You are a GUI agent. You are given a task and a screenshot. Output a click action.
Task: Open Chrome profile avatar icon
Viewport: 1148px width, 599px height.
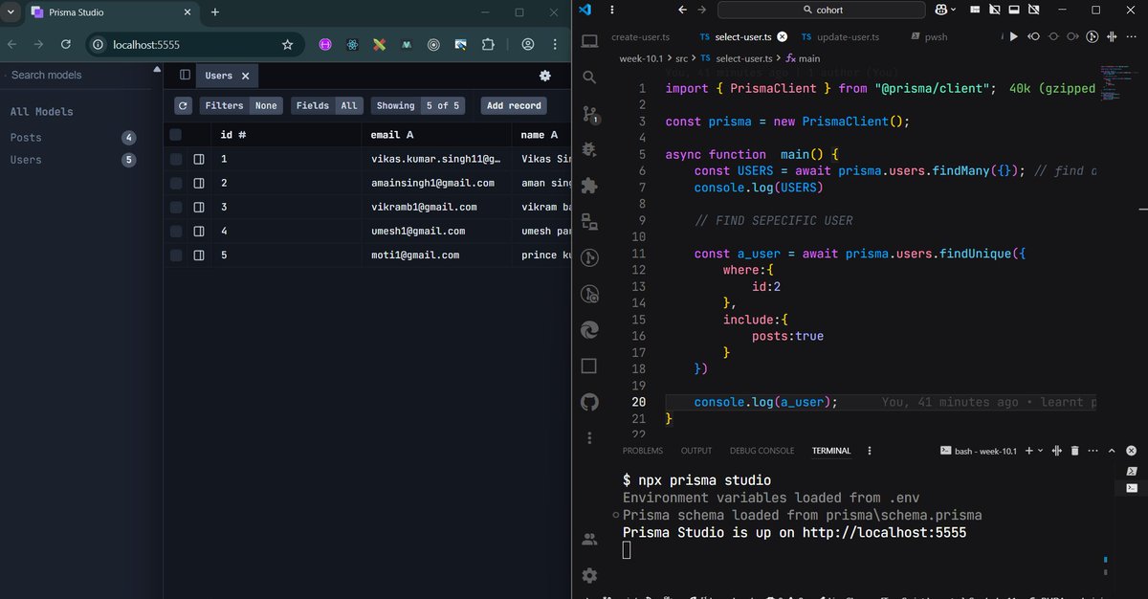click(x=528, y=44)
